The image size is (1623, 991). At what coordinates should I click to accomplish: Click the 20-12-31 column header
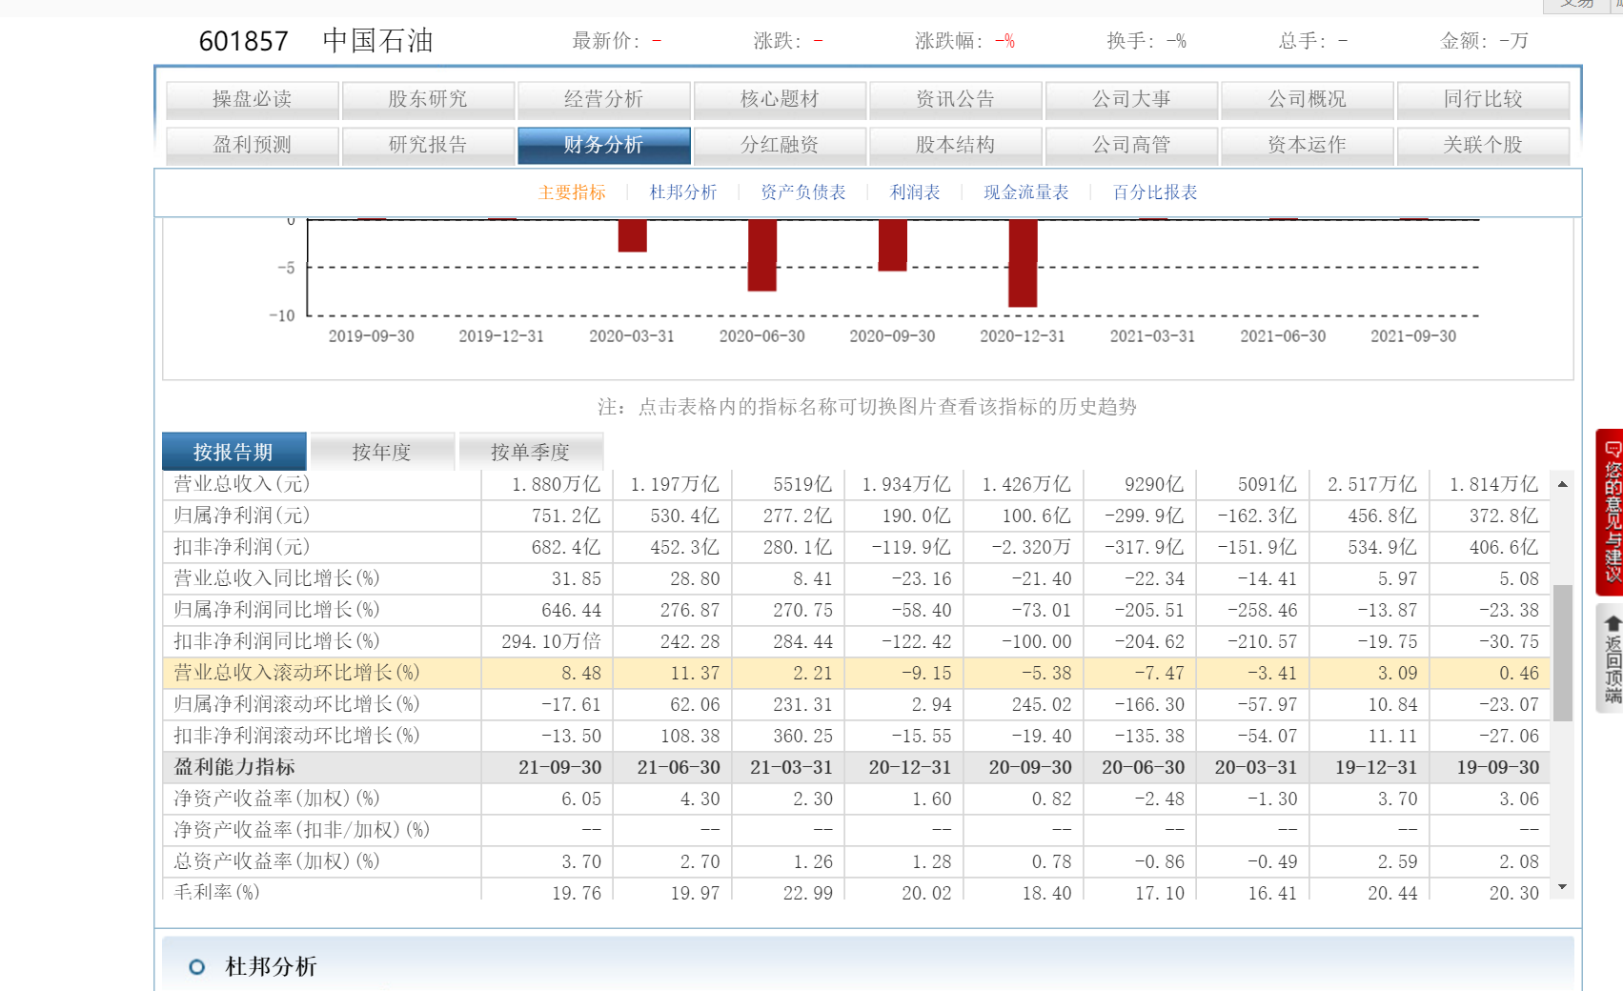point(909,767)
